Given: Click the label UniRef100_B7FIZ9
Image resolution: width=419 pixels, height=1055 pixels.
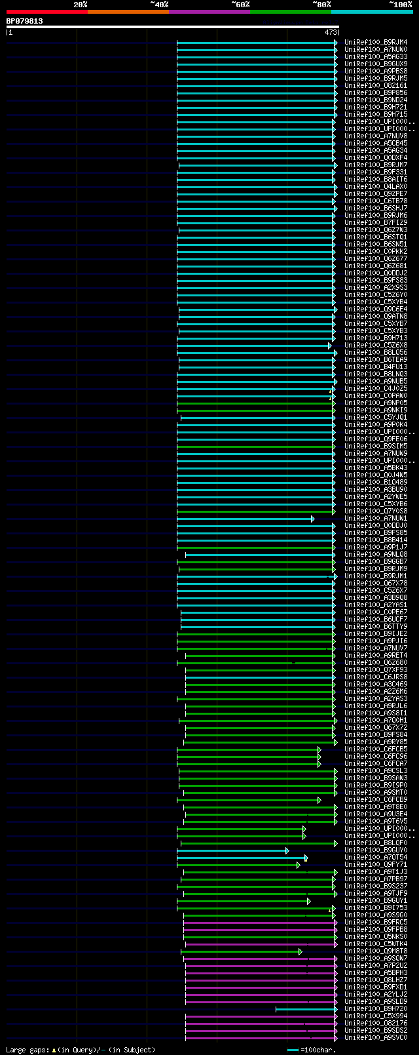Looking at the screenshot, I should tap(376, 223).
